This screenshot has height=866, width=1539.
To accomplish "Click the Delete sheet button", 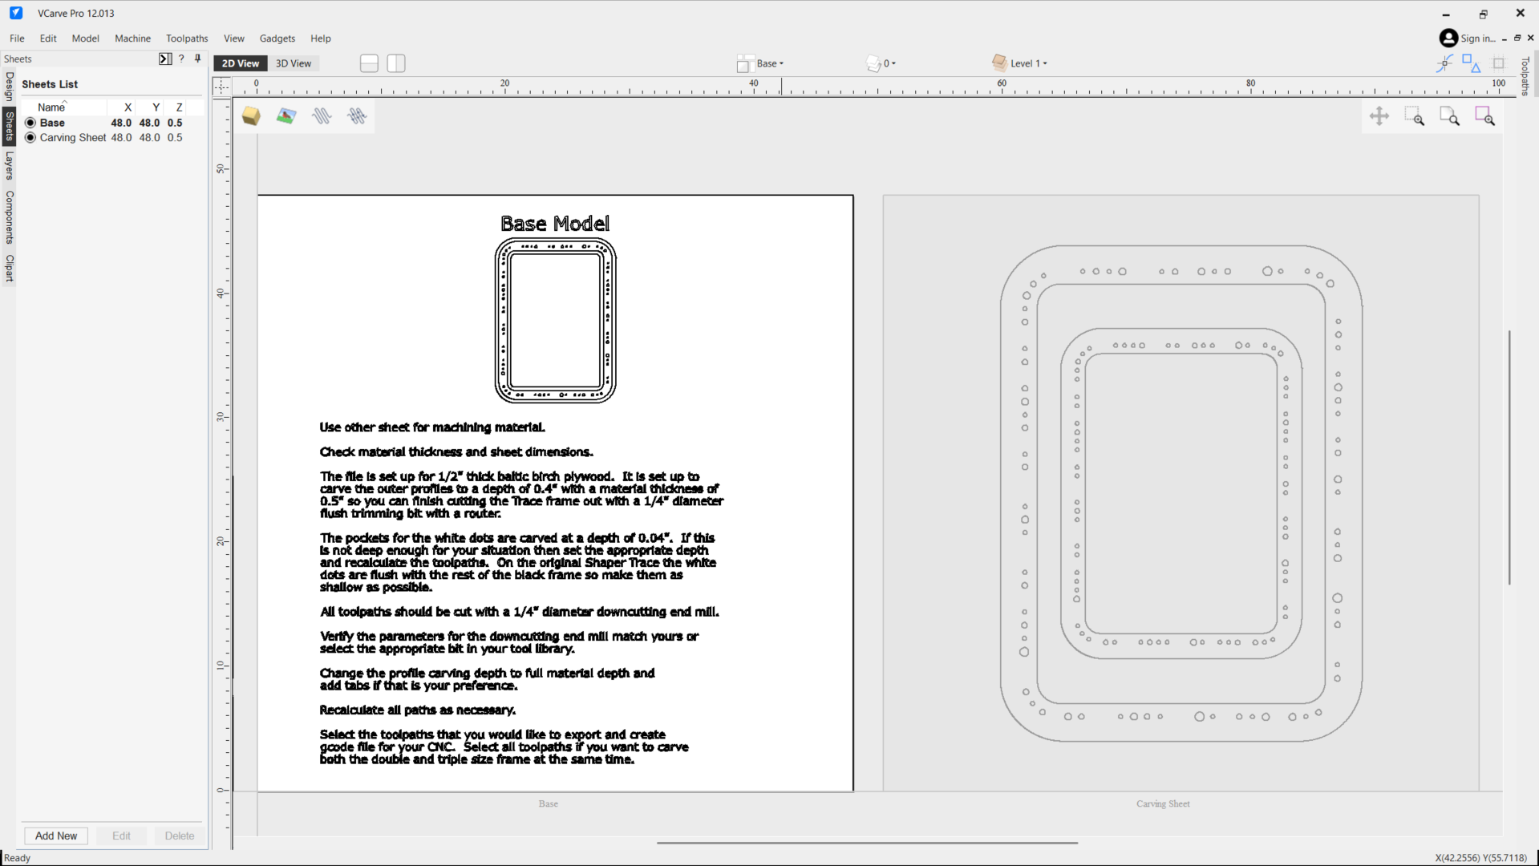I will [180, 836].
